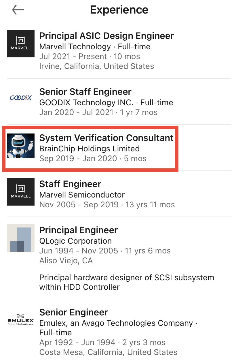The width and height of the screenshot is (238, 363).
Task: Tap the Experience page header title
Action: (119, 10)
